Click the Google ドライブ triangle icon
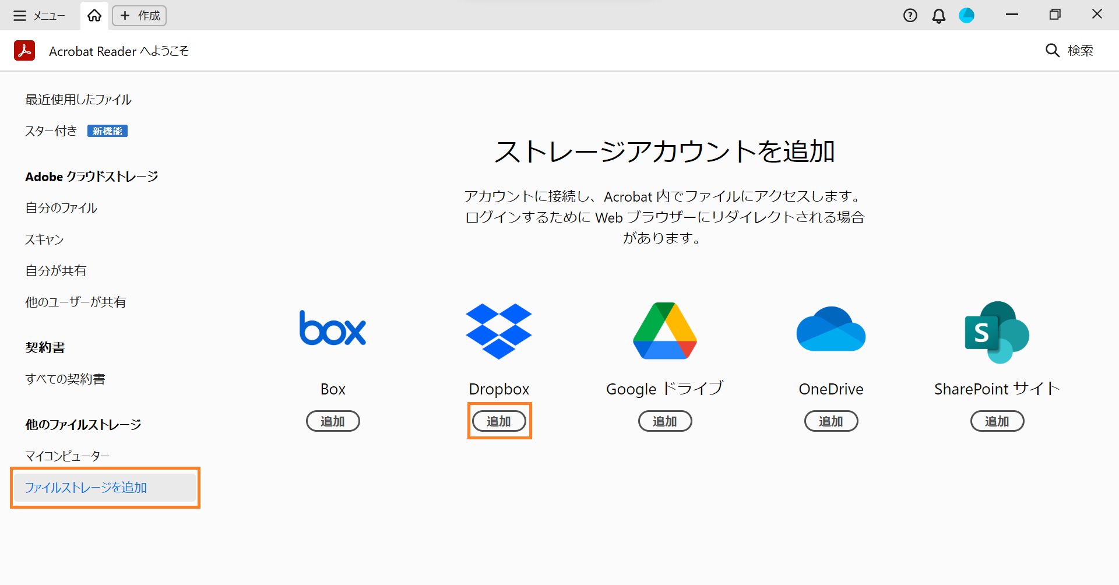 click(x=664, y=331)
